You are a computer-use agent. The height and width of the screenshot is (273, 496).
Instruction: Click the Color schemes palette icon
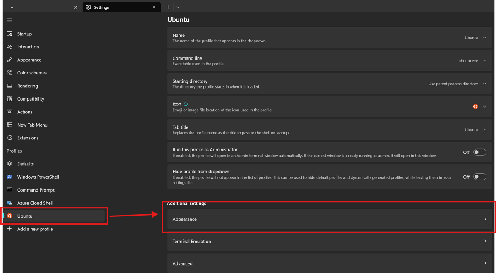coord(10,73)
